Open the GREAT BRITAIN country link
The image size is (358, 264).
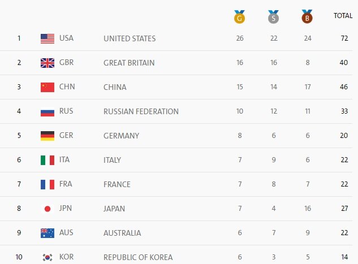click(129, 63)
